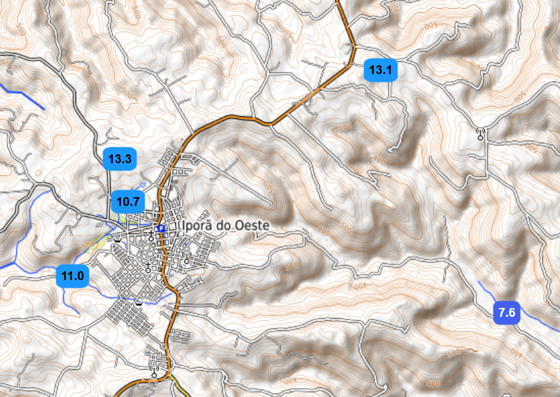Click the 7.6 marker on the right

pyautogui.click(x=508, y=313)
